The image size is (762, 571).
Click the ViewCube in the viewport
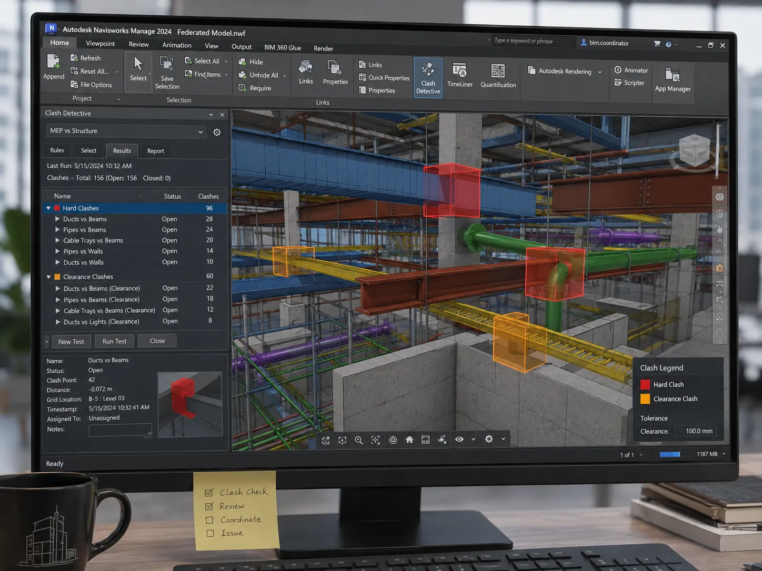click(695, 151)
